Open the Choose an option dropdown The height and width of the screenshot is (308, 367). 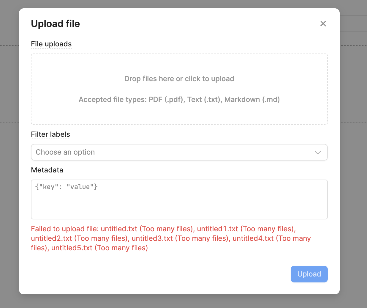pyautogui.click(x=179, y=152)
